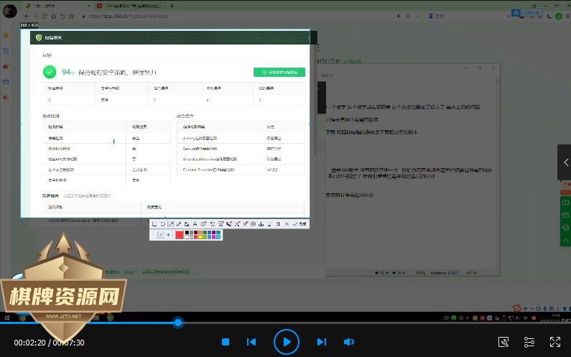571x357 pixels.
Task: Pick the white color swatch
Action: (187, 237)
